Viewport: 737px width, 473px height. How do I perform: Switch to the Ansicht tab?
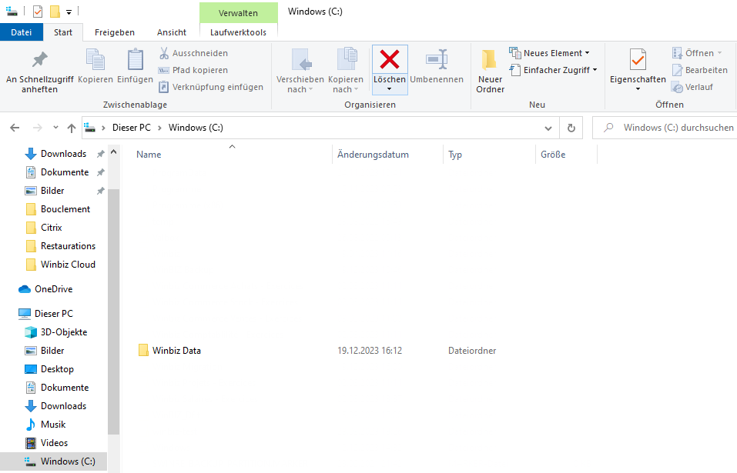pyautogui.click(x=172, y=32)
